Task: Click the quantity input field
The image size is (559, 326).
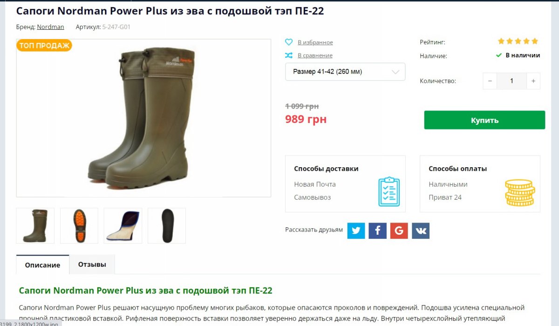Action: coord(511,81)
